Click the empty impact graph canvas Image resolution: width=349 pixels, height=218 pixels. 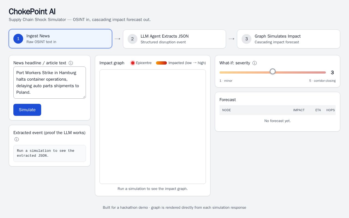153,127
